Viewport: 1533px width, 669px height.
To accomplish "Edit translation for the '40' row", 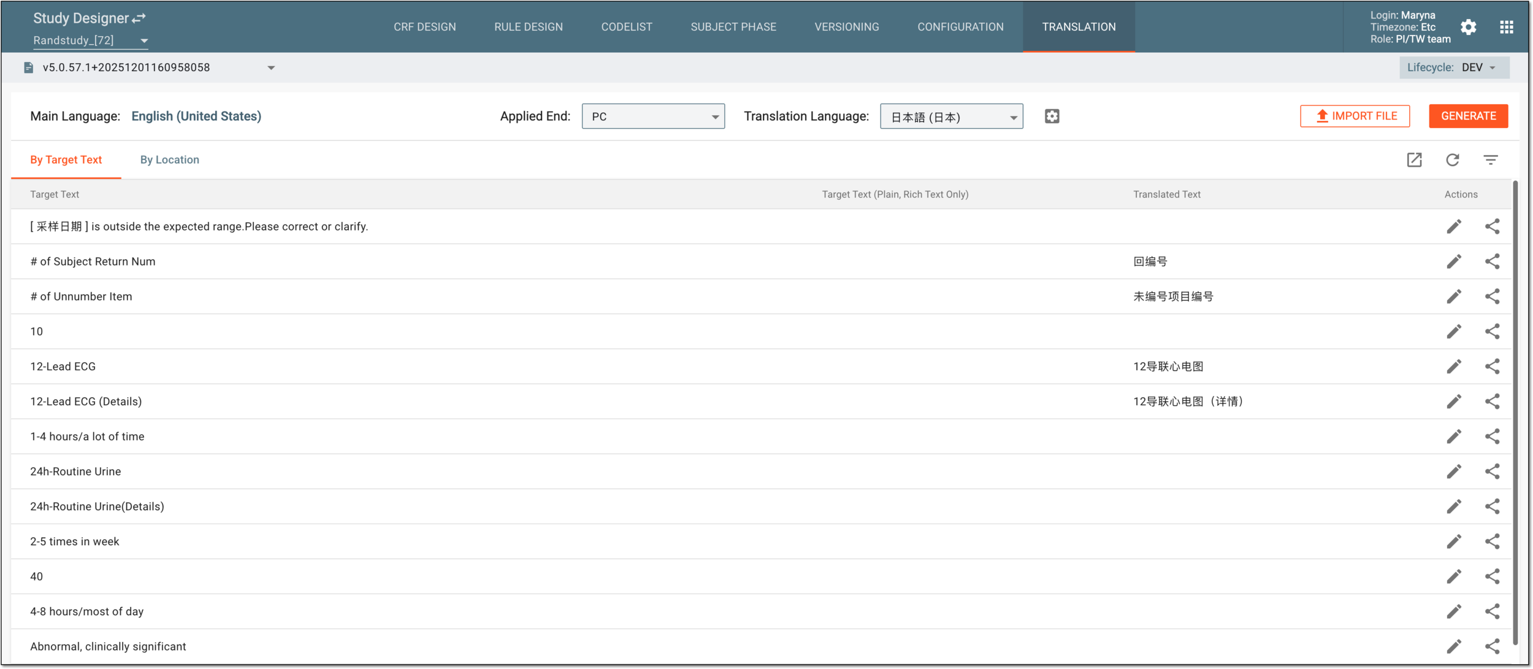I will pos(1454,576).
